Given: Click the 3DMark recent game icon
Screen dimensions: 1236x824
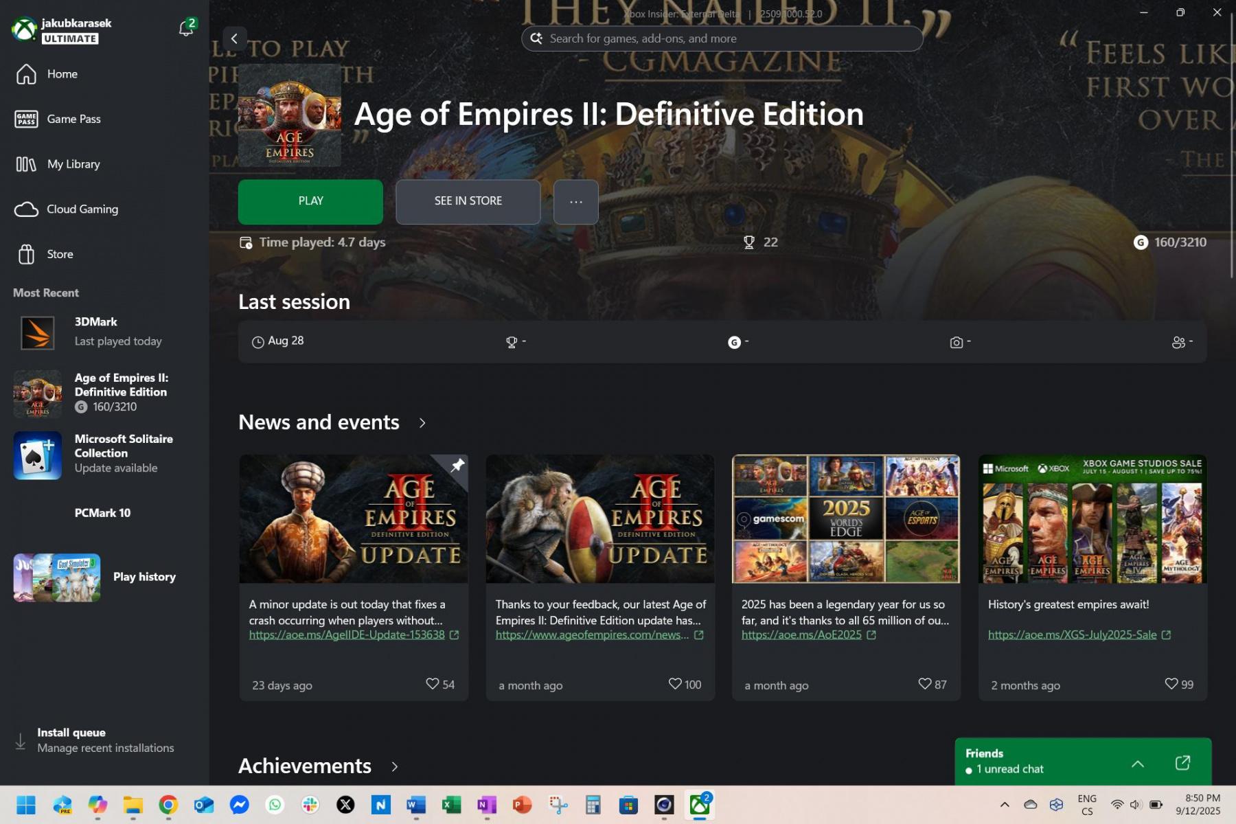Looking at the screenshot, I should coord(37,332).
